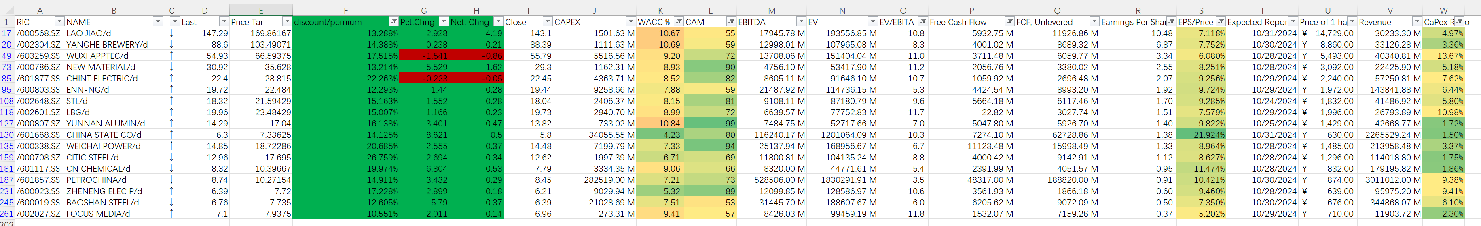Open the filter dropdown in column C header

coord(175,22)
